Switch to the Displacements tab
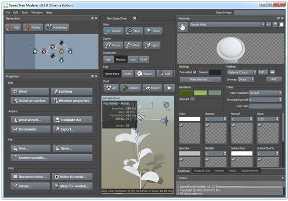288x201 pixels. 249,171
